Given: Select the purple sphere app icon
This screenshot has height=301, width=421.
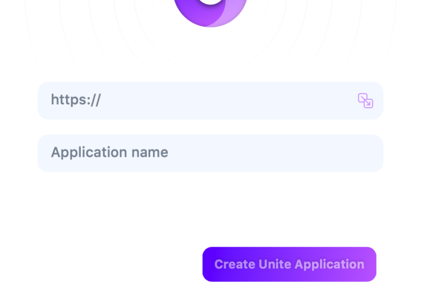Looking at the screenshot, I should (210, 11).
